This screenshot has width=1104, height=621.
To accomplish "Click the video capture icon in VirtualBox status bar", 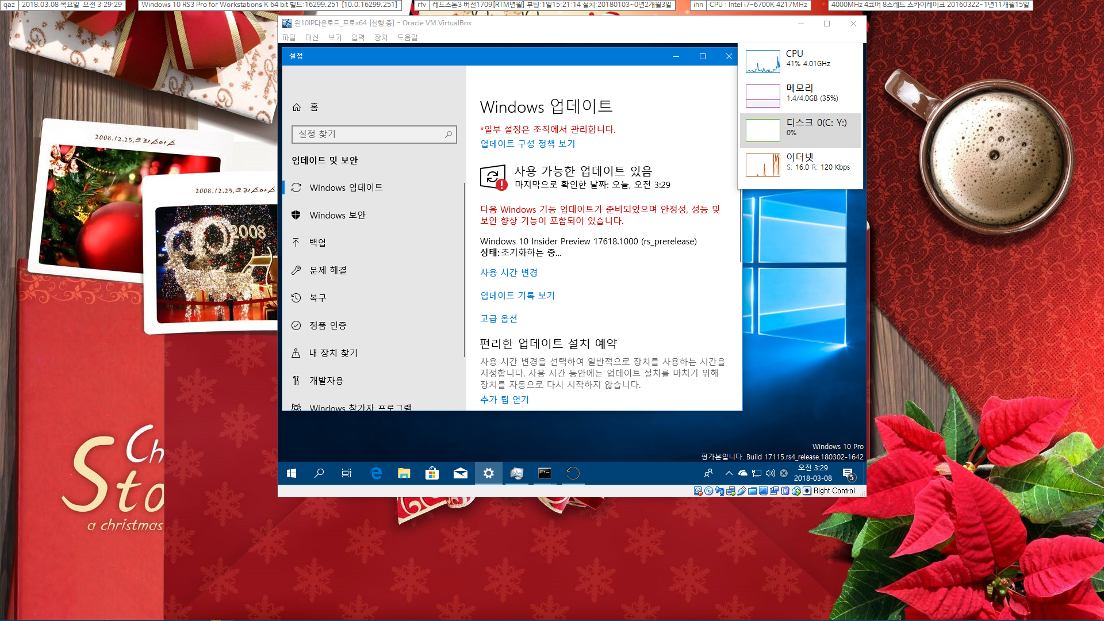I will point(774,490).
